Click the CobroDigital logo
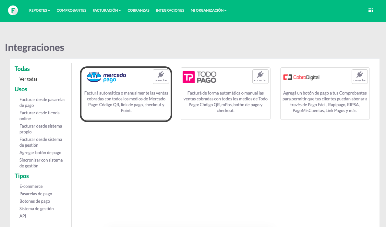The height and width of the screenshot is (227, 386). [x=301, y=77]
